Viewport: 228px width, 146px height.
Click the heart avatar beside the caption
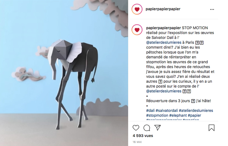point(137,30)
